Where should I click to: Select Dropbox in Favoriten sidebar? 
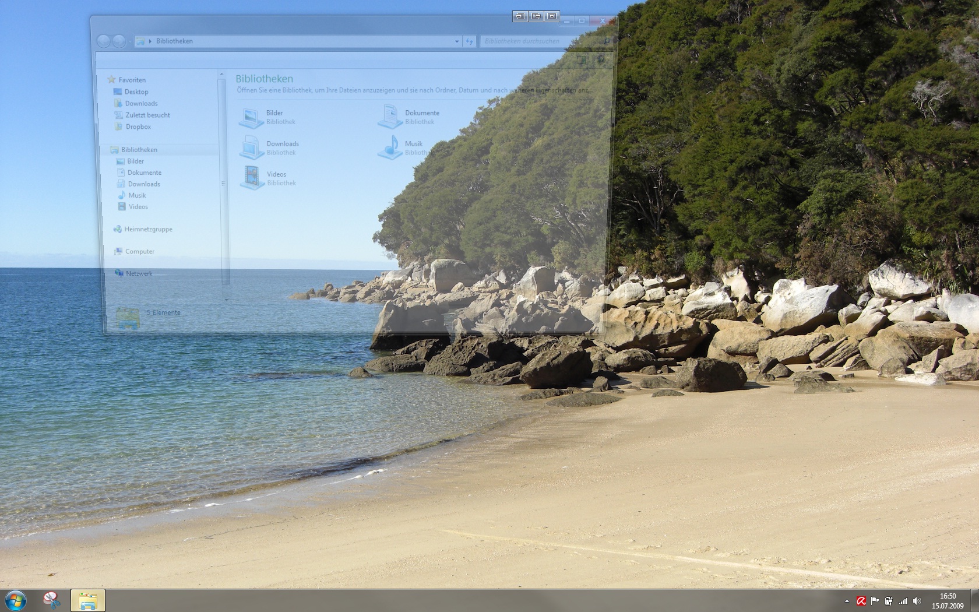[138, 126]
